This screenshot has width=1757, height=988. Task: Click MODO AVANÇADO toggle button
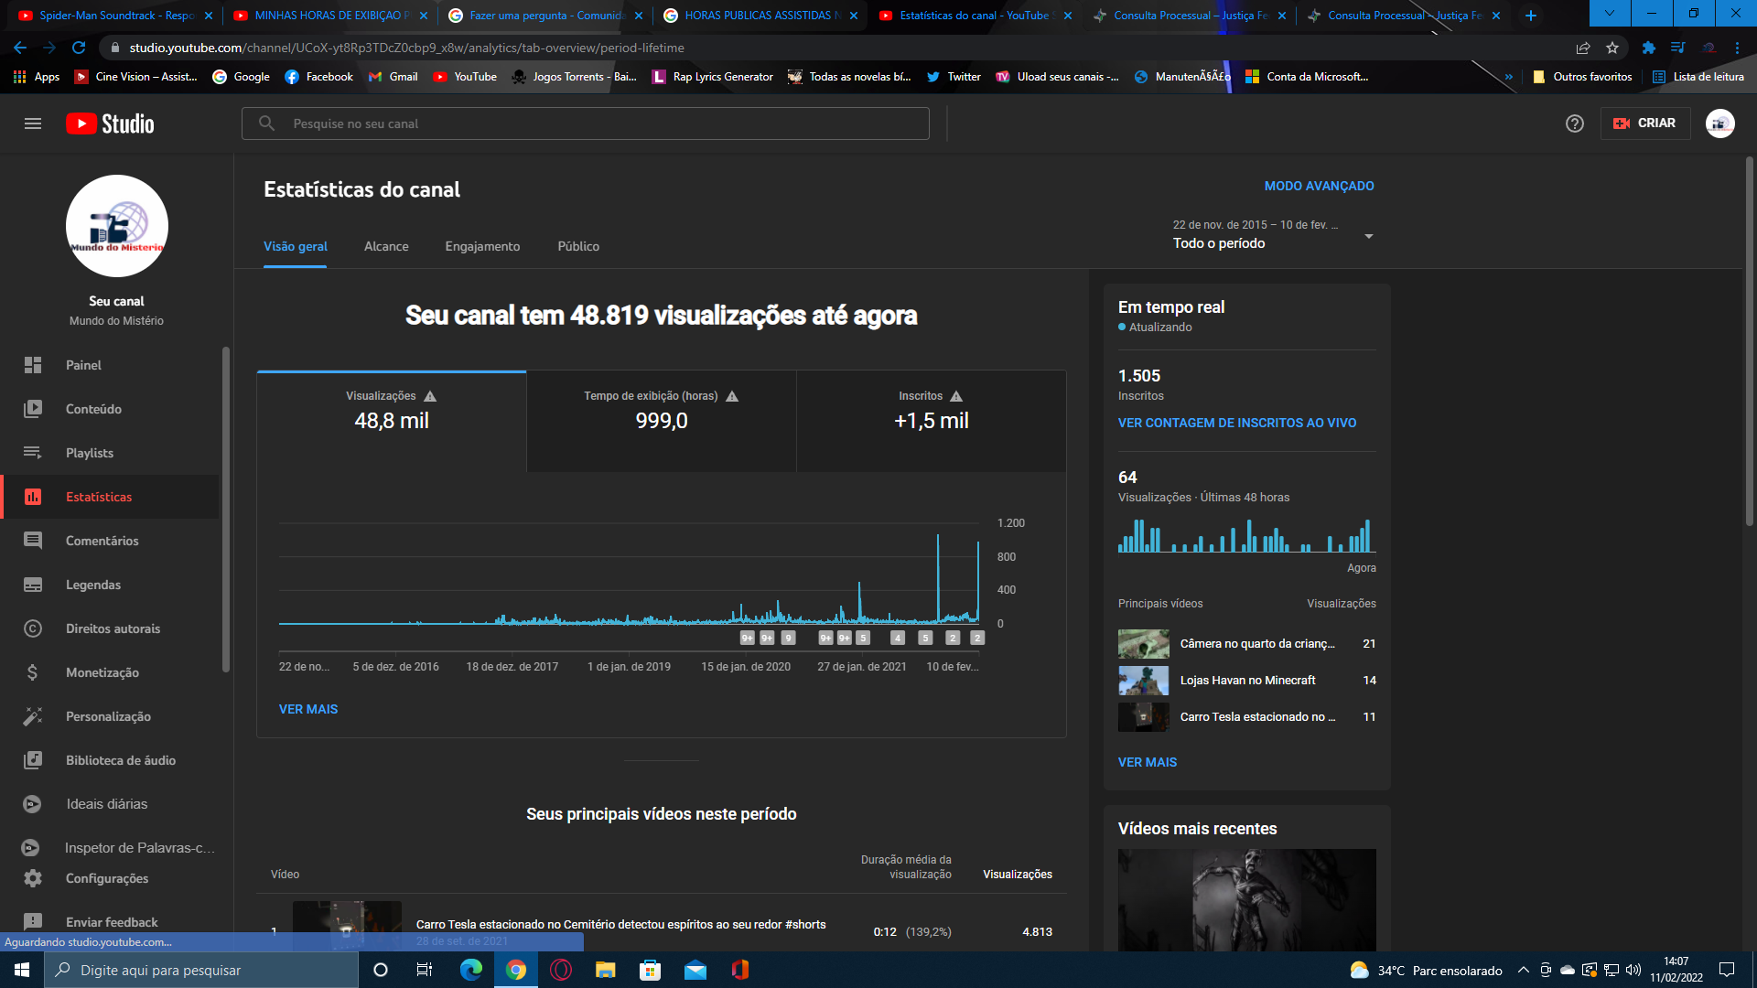pyautogui.click(x=1318, y=186)
